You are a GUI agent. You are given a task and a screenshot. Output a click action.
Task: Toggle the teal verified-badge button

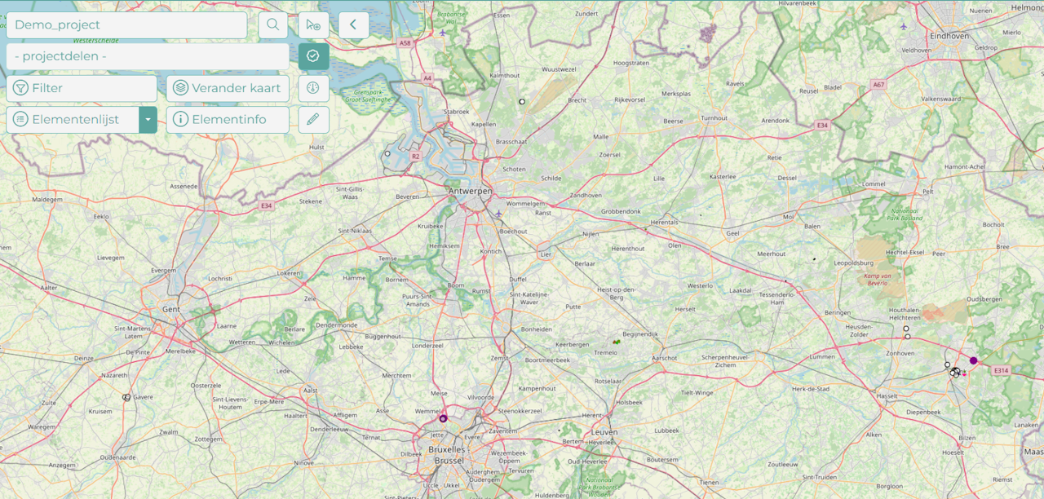(x=313, y=56)
